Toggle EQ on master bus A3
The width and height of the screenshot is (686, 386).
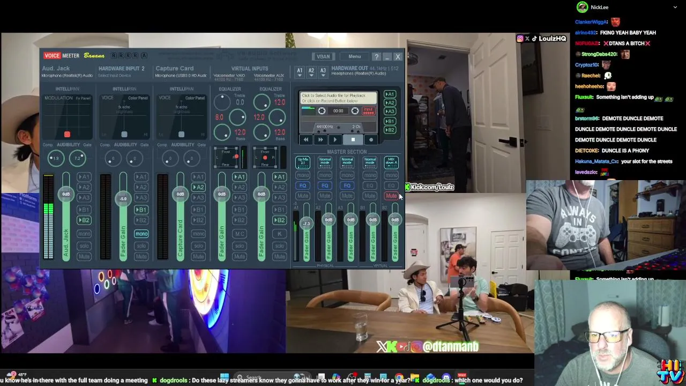click(x=347, y=186)
